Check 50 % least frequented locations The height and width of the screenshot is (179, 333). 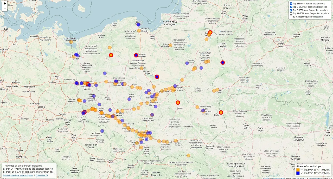pos(291,17)
